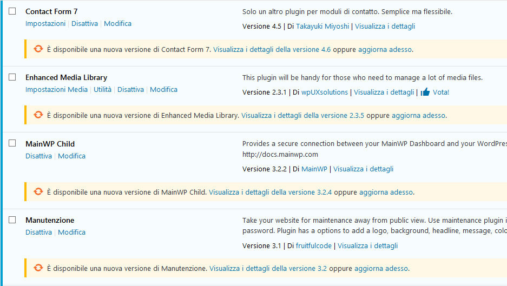Image resolution: width=507 pixels, height=286 pixels.
Task: Click the update icon in the Manutenzione notice
Action: coord(38,268)
